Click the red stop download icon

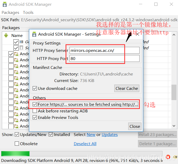coord(168,157)
